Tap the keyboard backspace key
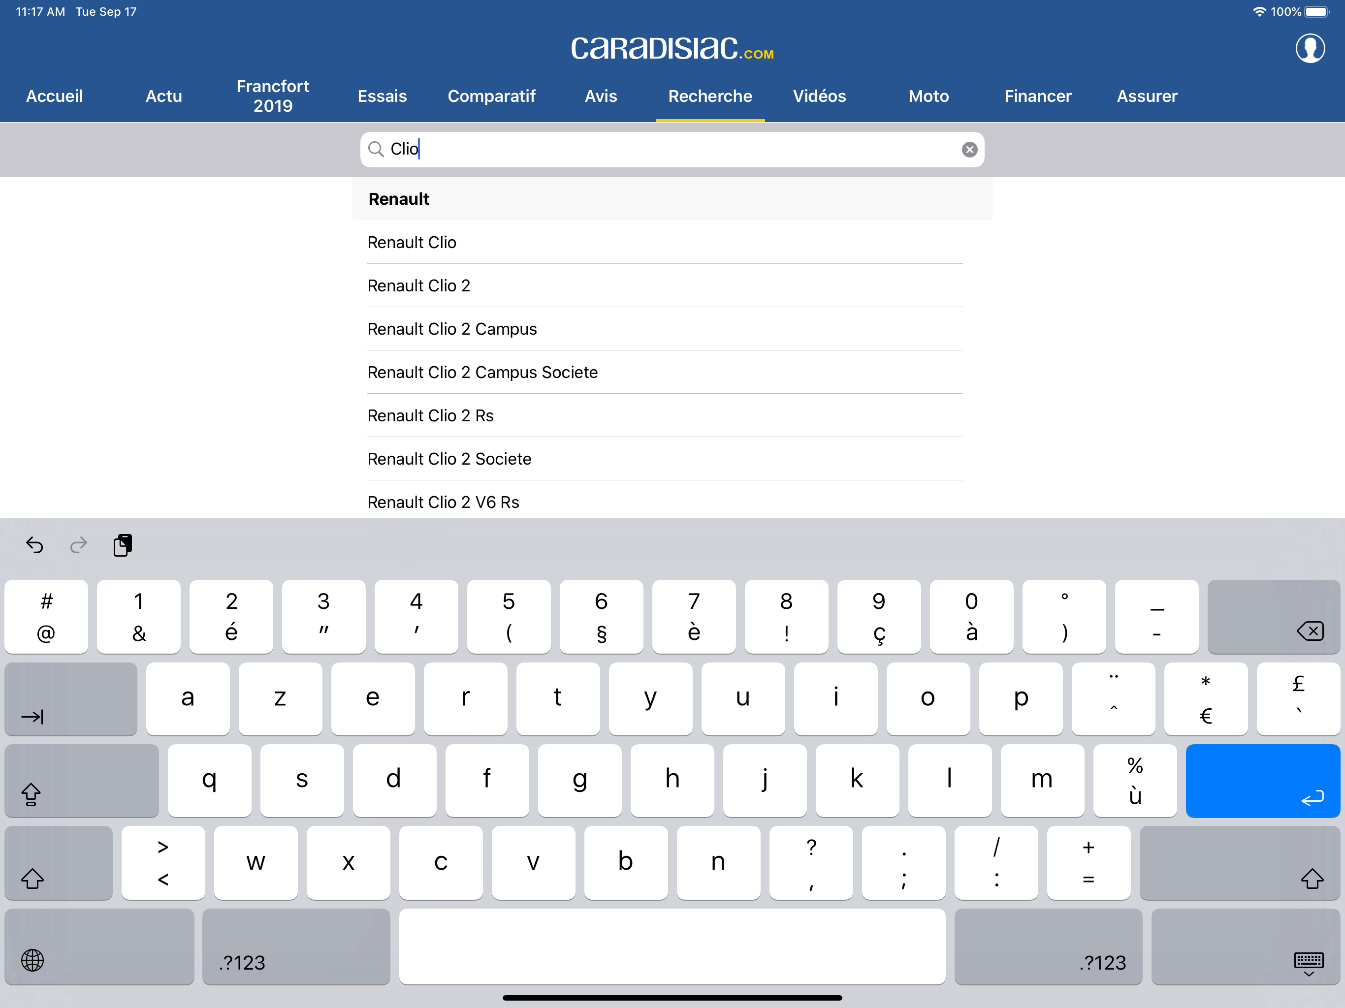Image resolution: width=1345 pixels, height=1008 pixels. click(x=1273, y=617)
